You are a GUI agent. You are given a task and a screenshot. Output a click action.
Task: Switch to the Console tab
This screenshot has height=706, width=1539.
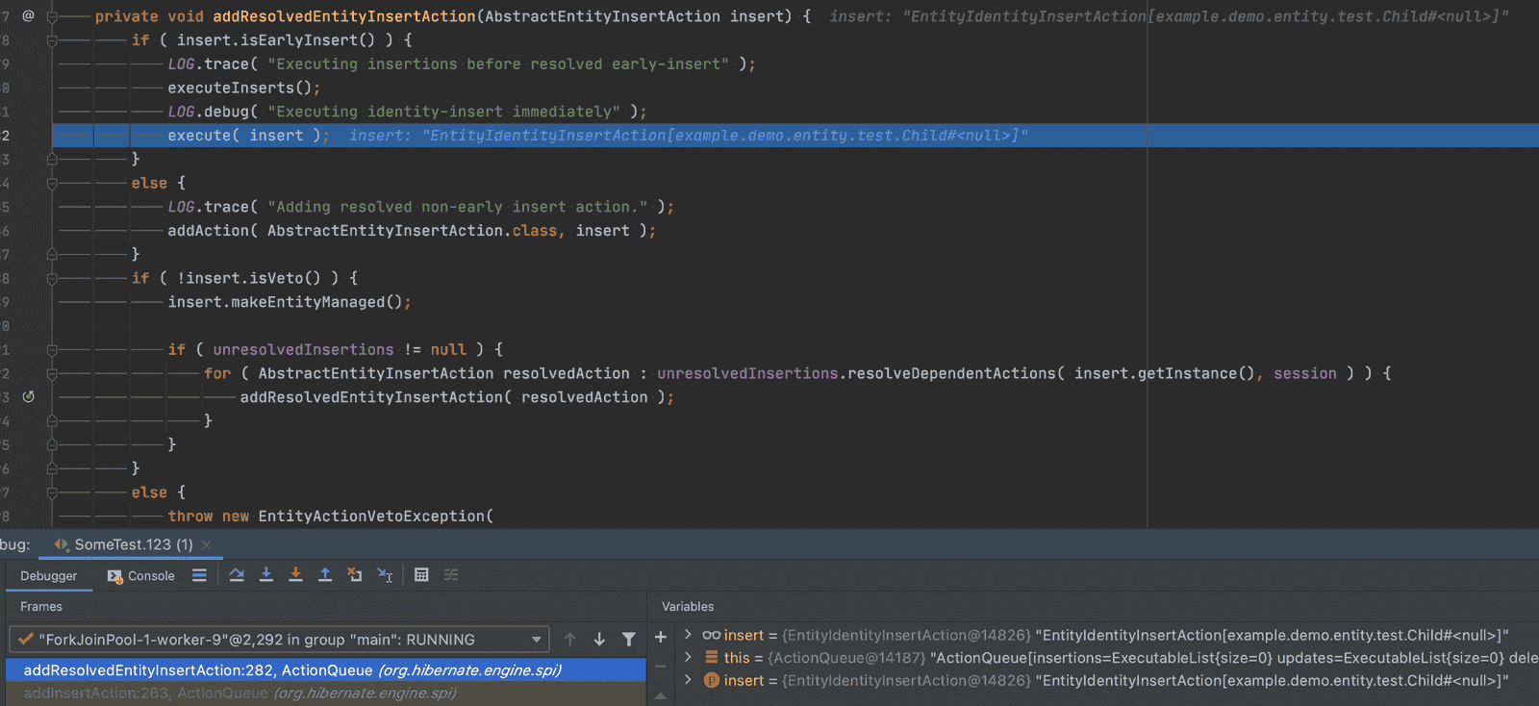click(141, 576)
